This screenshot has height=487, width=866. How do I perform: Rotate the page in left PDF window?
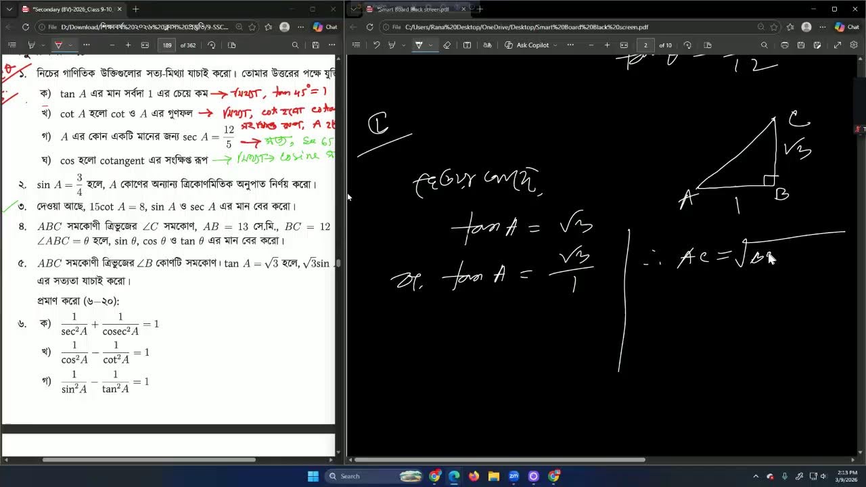coord(212,45)
